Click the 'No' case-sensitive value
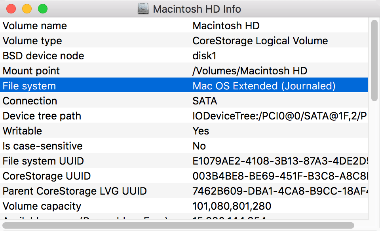380x231 pixels. click(x=199, y=146)
